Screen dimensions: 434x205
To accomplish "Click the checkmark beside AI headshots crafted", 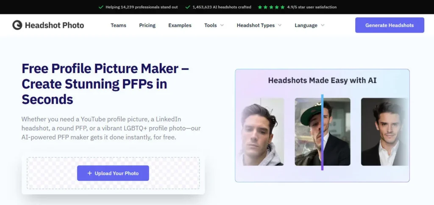I will 188,7.
